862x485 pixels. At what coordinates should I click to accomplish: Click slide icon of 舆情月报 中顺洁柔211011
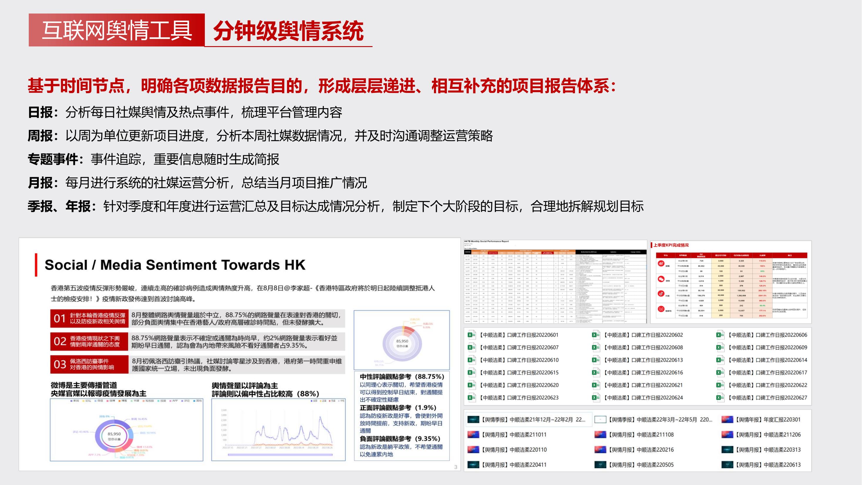pyautogui.click(x=473, y=434)
